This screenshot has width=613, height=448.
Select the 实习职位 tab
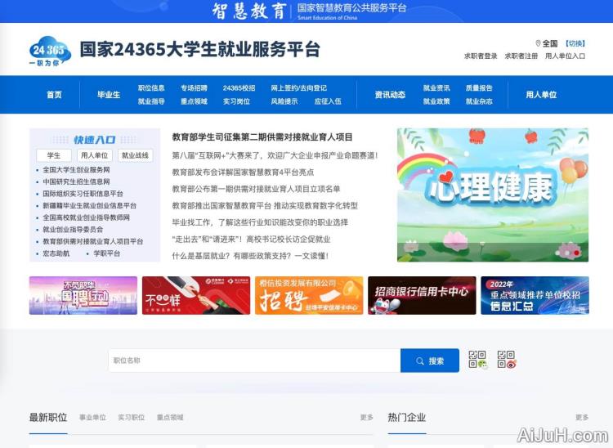132,418
